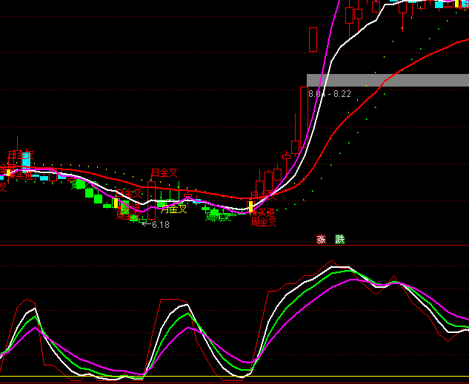Viewport: 469px width, 384px height.
Task: Select the red 月金叉 signal above the candles
Action: (x=164, y=173)
